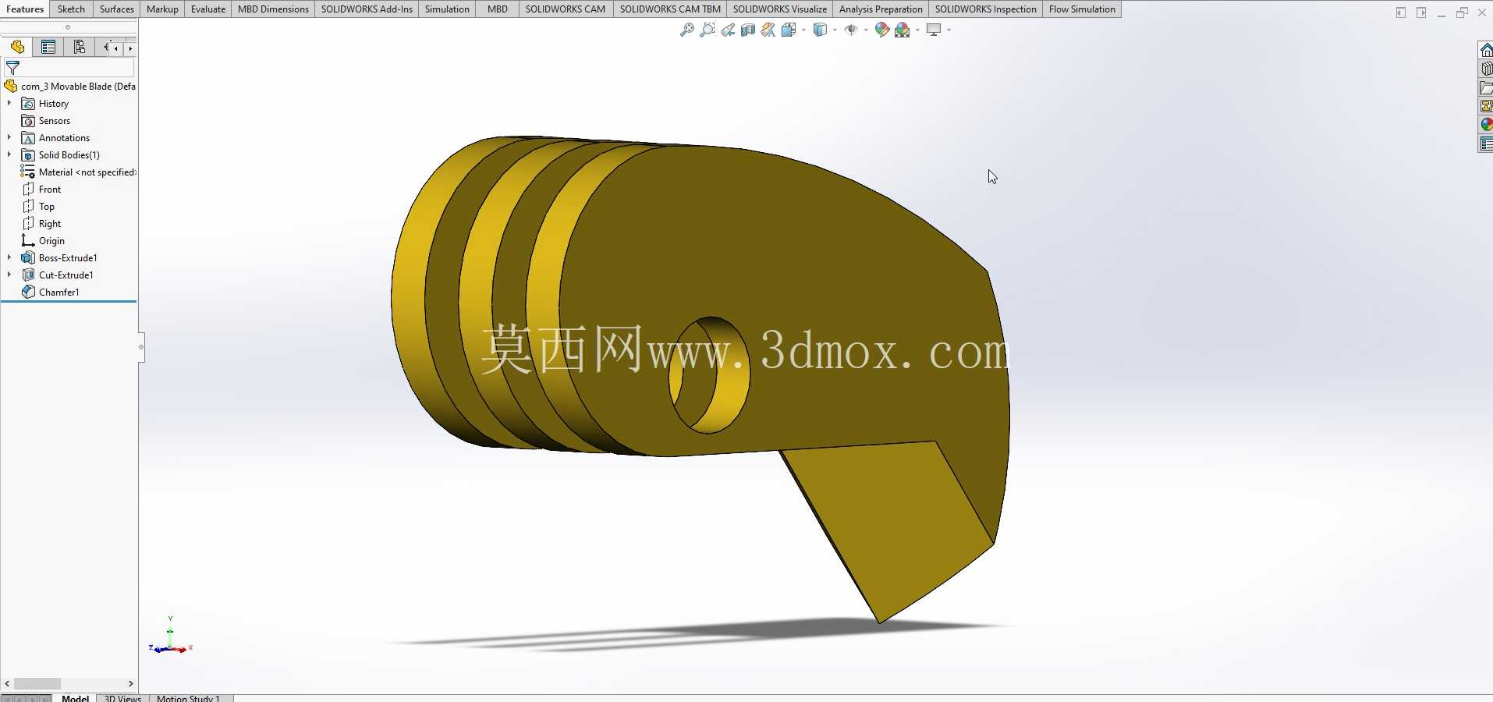Open the SOLIDWORKS Visualize tab
1493x702 pixels.
pyautogui.click(x=780, y=9)
